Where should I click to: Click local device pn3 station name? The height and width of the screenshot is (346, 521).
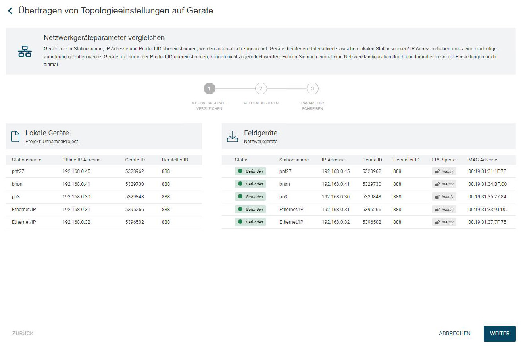click(16, 197)
